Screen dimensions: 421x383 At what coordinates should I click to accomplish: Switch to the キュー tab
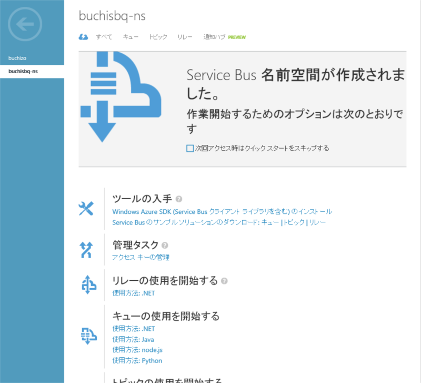tap(131, 37)
